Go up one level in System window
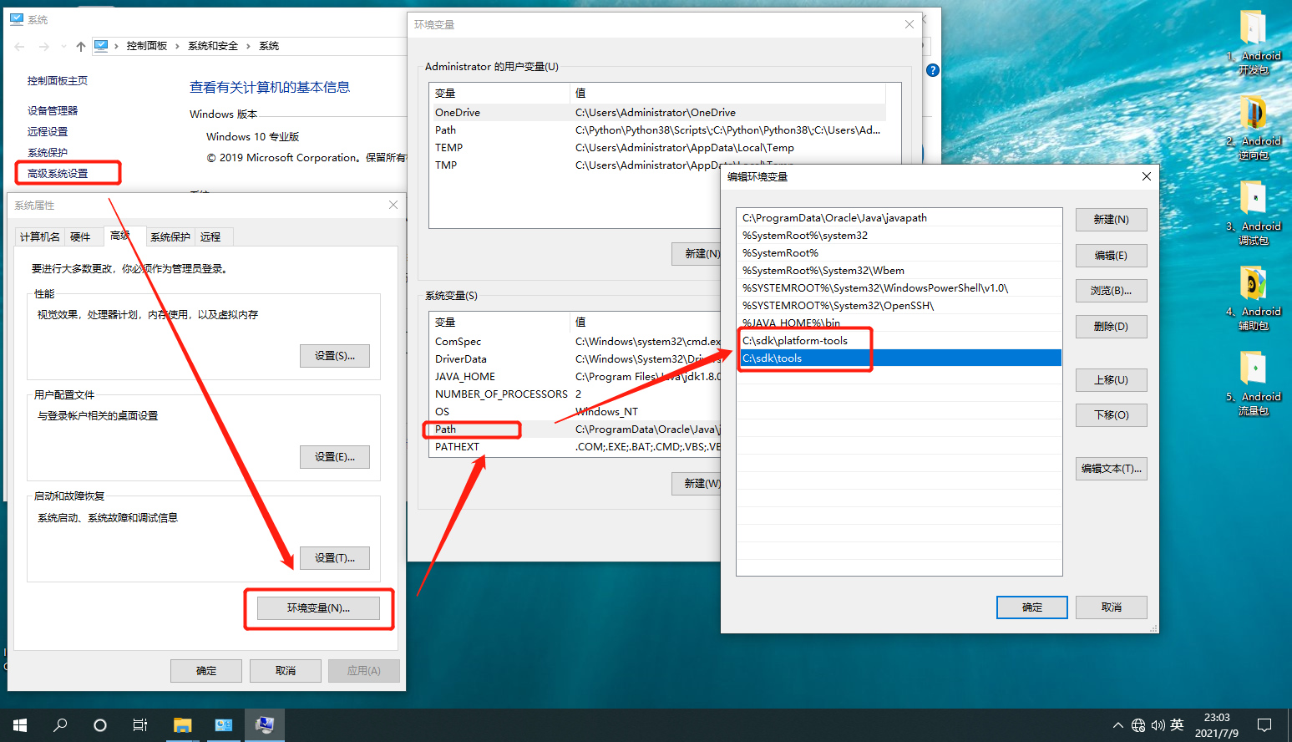The image size is (1292, 742). pos(80,46)
